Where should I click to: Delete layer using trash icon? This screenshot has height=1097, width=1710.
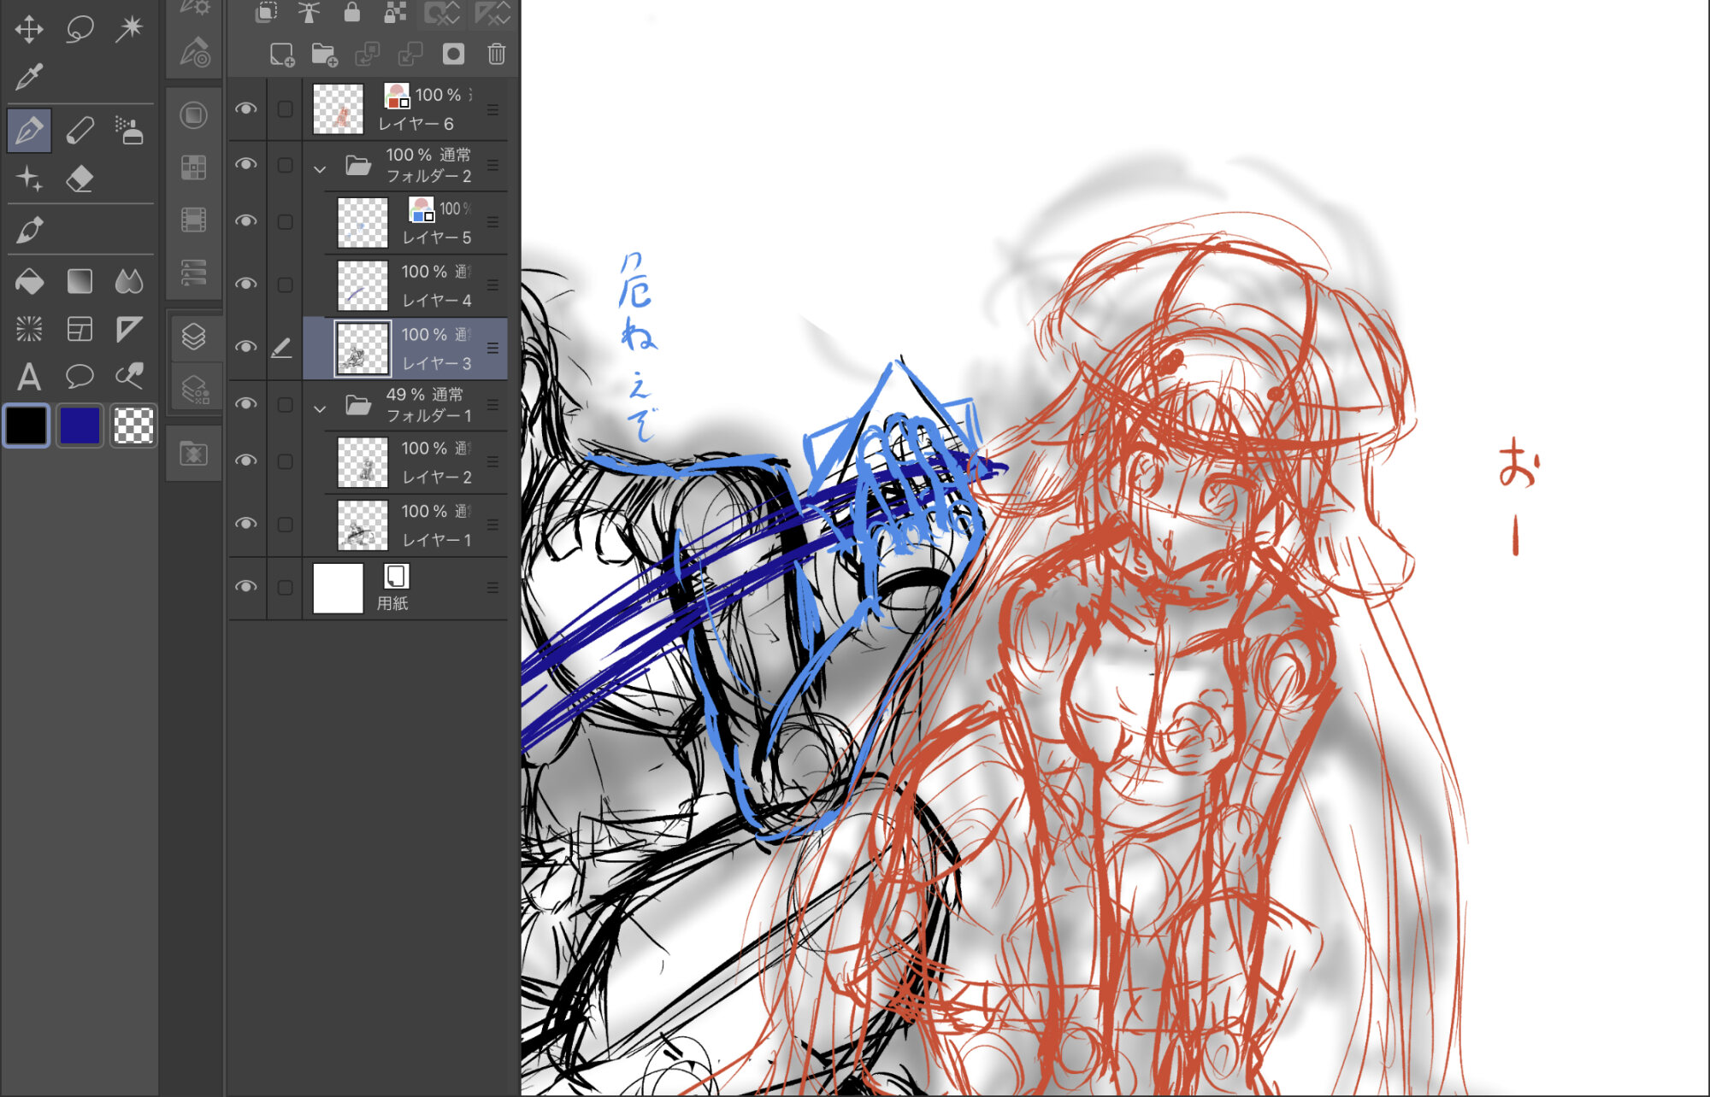[496, 55]
